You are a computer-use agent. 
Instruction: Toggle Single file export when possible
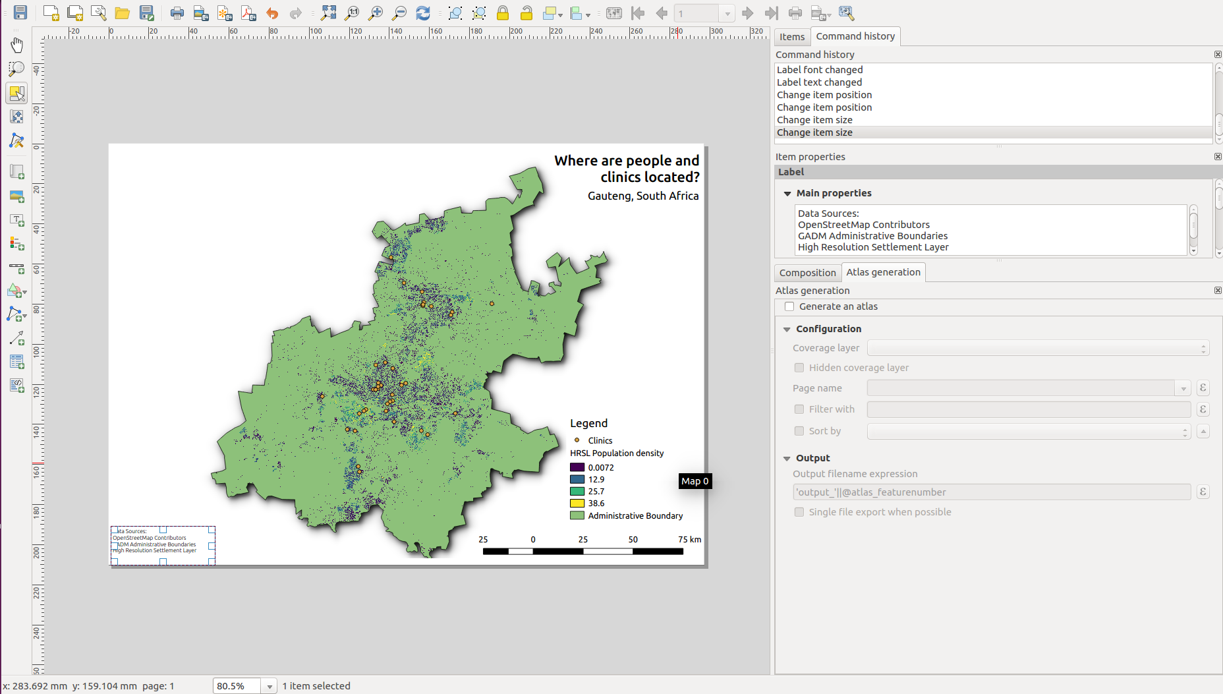coord(799,512)
